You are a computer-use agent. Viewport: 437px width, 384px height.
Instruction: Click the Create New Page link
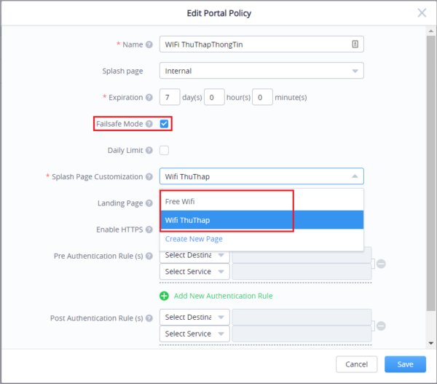pyautogui.click(x=194, y=239)
